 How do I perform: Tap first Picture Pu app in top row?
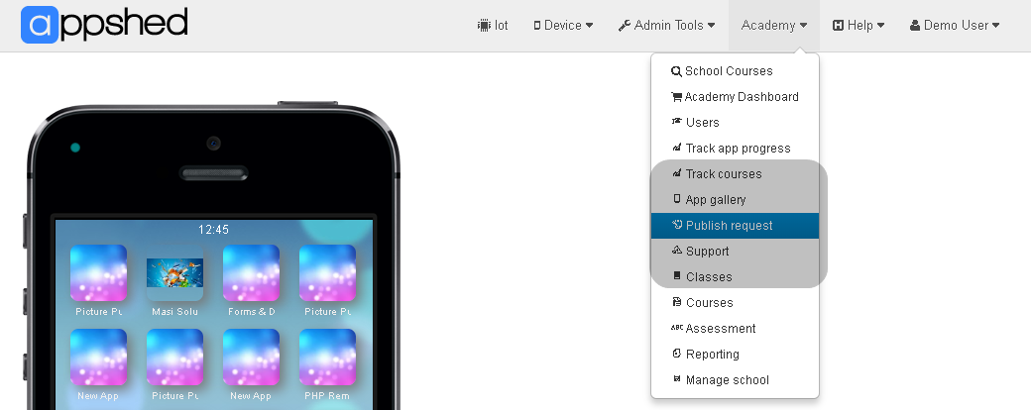click(98, 272)
